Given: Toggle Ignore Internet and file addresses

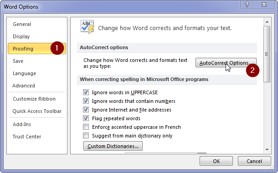Looking at the screenshot, I should click(x=86, y=110).
